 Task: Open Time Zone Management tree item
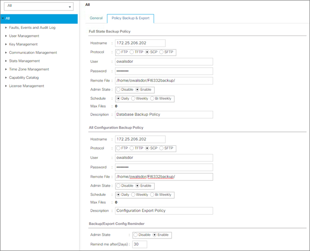coord(29,69)
